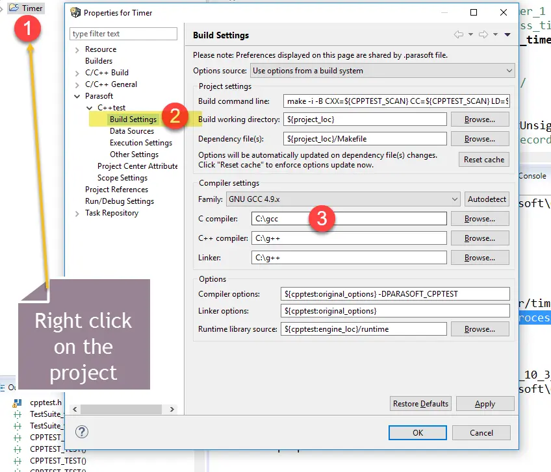Click the Linker path field
The image size is (551, 472).
click(349, 258)
